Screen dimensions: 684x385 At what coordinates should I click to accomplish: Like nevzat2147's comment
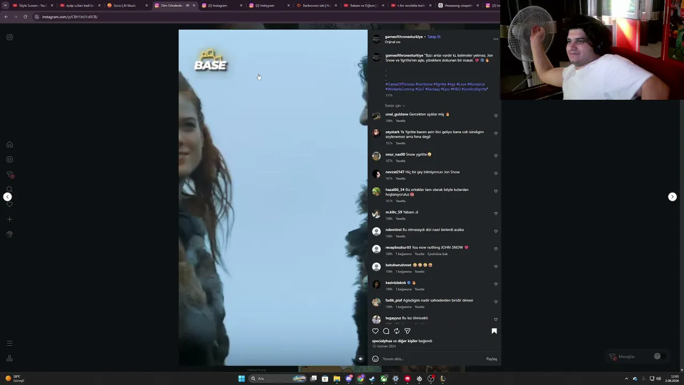click(x=495, y=173)
